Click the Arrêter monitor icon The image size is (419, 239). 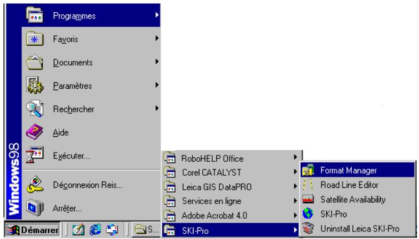35,208
